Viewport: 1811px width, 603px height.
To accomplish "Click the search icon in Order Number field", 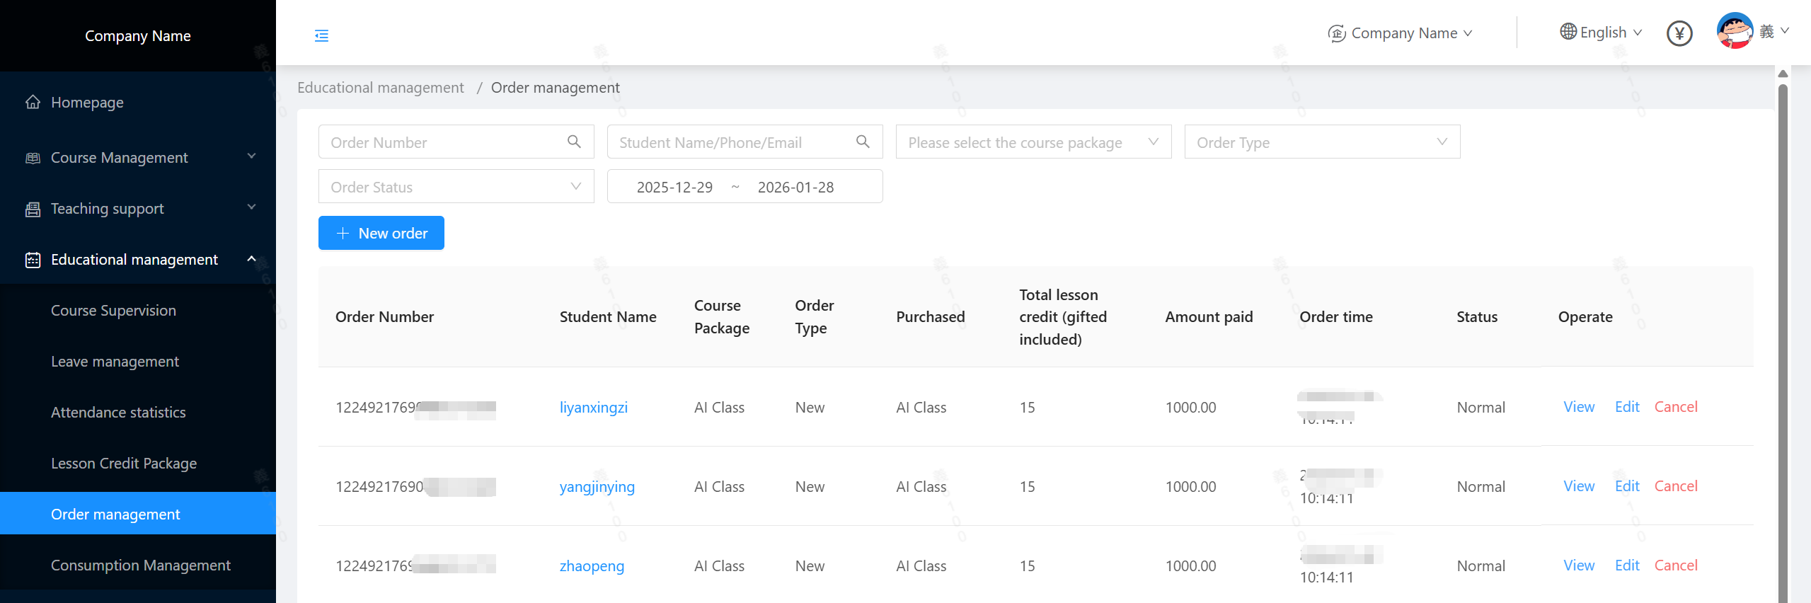I will coord(574,142).
